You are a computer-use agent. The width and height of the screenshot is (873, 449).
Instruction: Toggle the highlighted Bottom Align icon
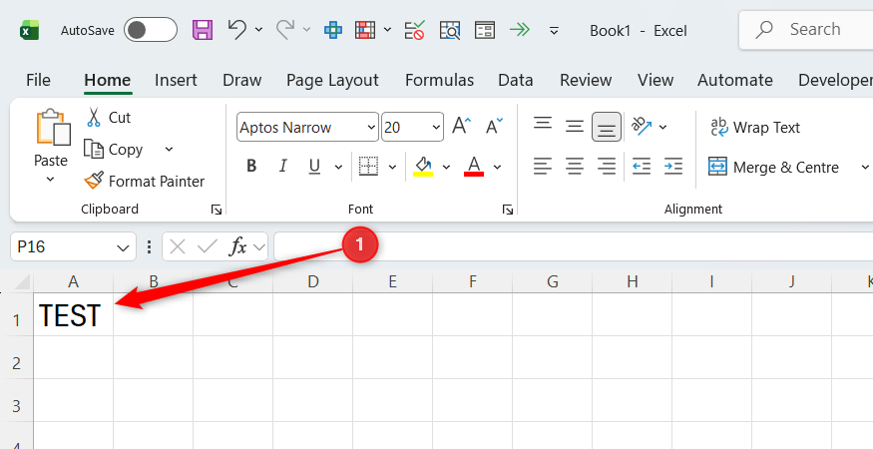[607, 127]
